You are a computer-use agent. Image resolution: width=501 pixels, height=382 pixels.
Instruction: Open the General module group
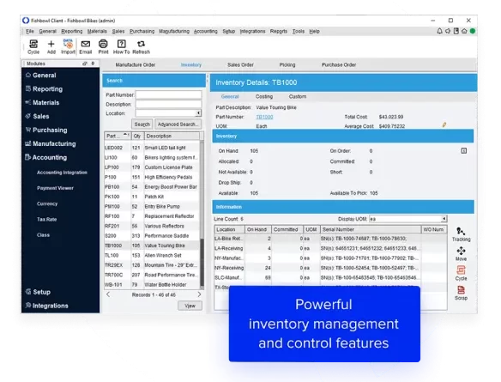click(x=40, y=76)
